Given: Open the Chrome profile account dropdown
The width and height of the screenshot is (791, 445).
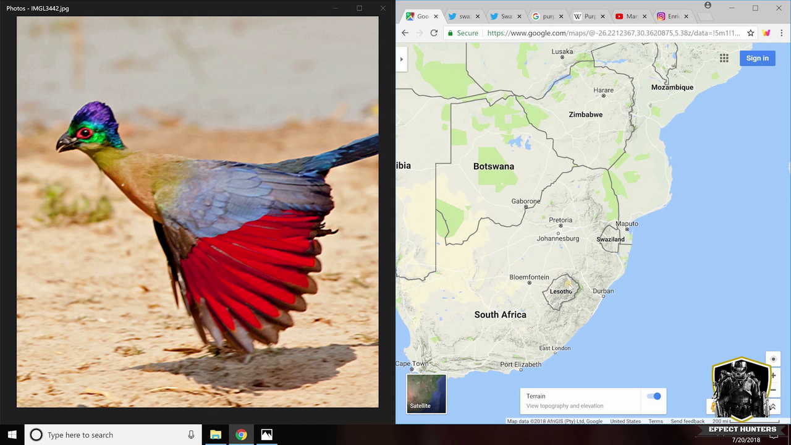Looking at the screenshot, I should point(708,6).
